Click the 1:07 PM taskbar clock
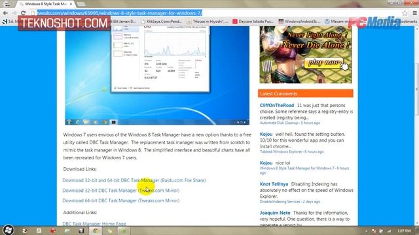 point(404,230)
